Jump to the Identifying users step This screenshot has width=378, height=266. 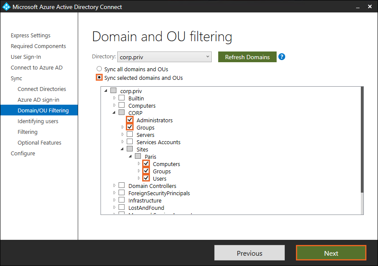38,121
